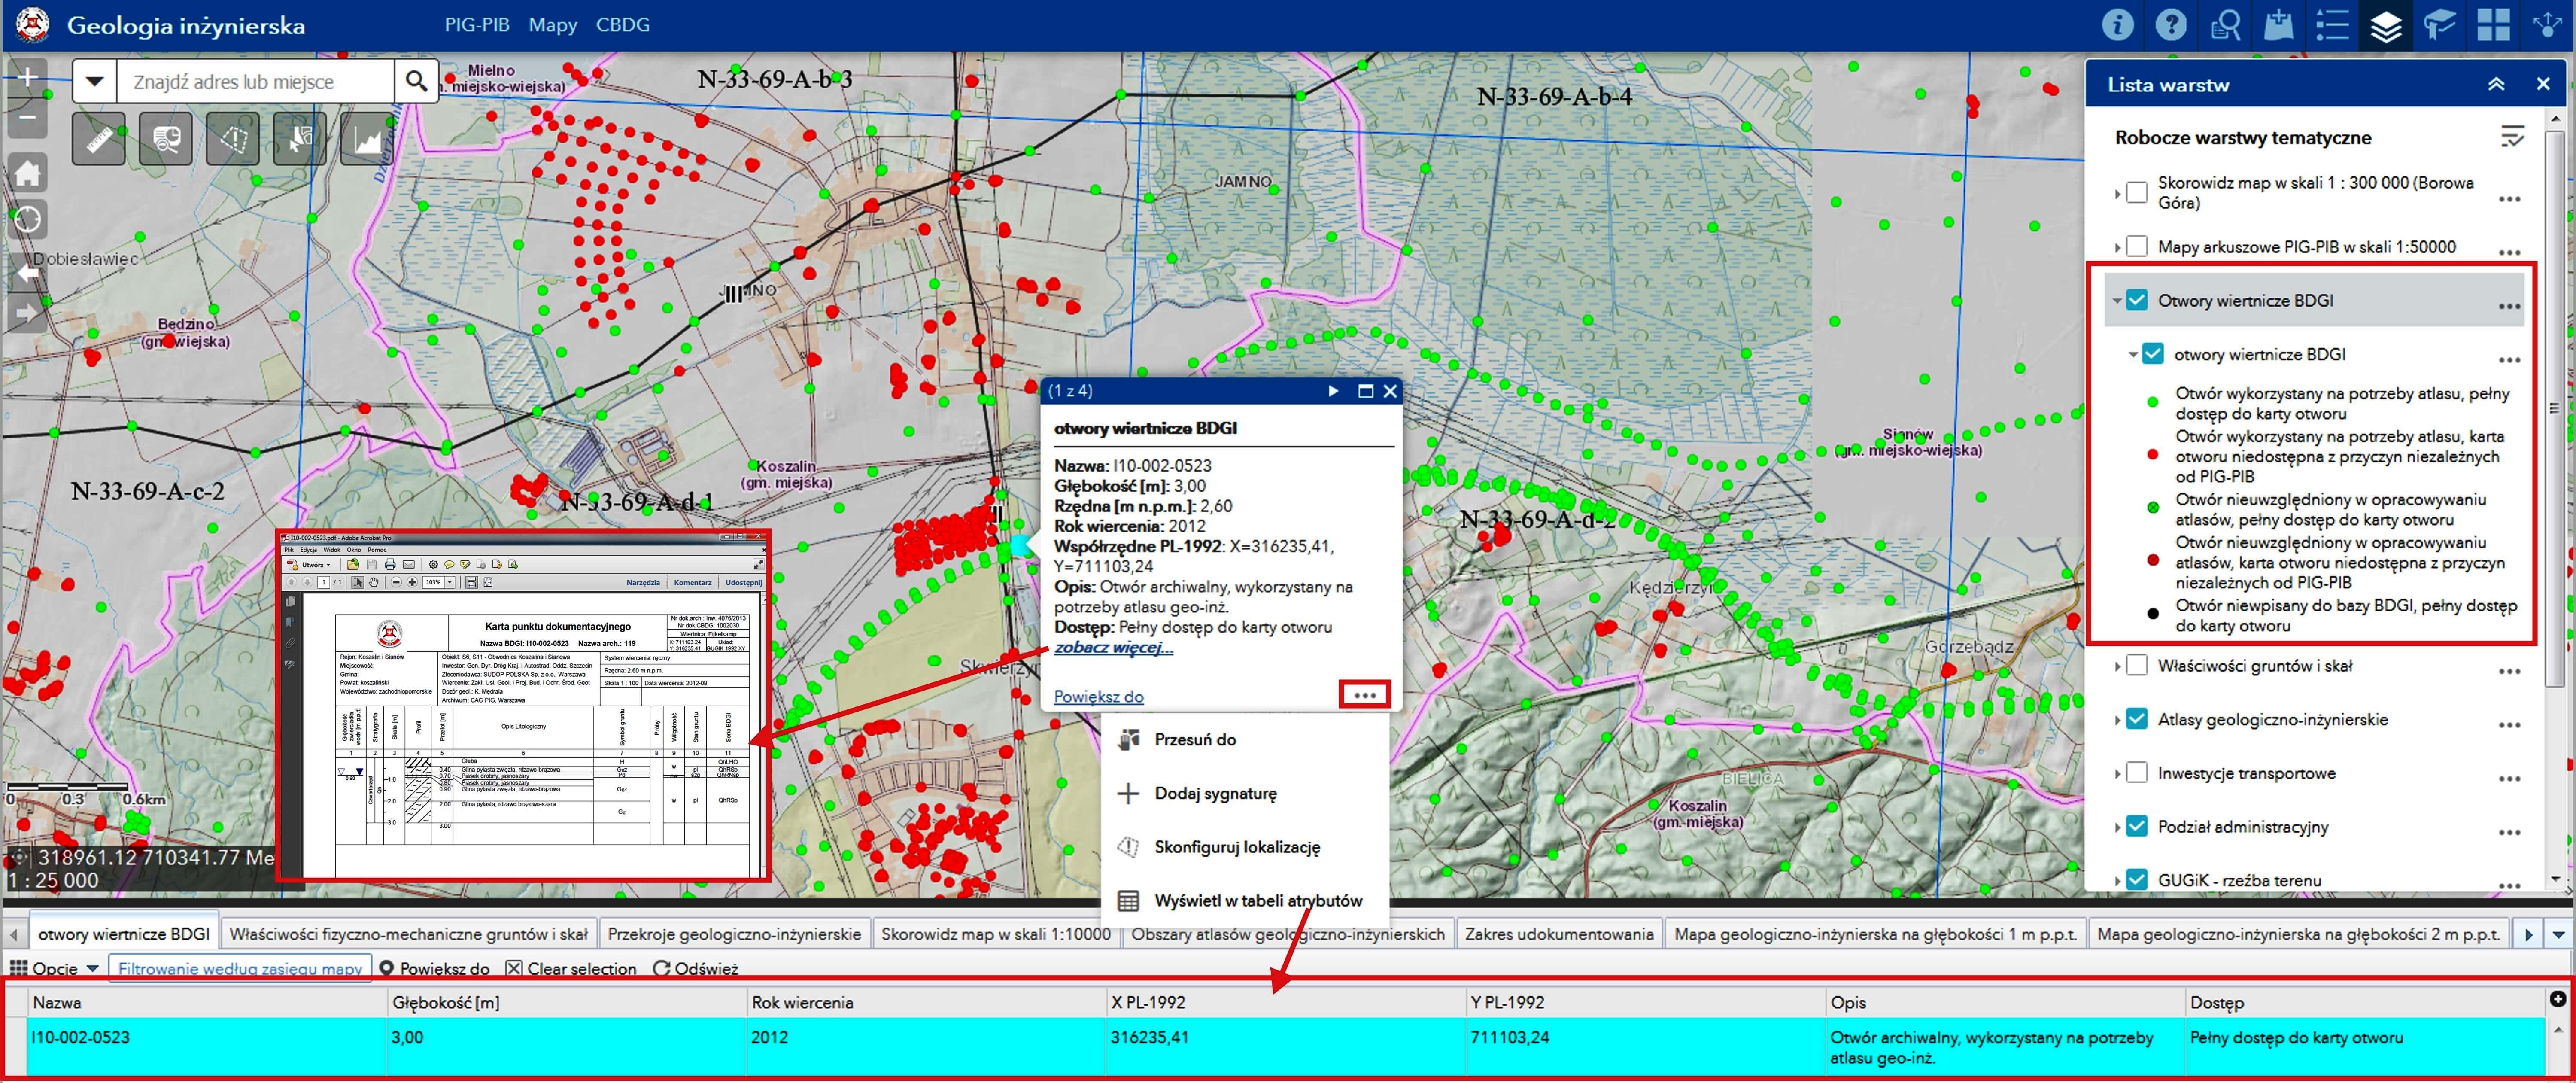Enable Inwestycje transportowe layer checkbox
Viewport: 2576px width, 1083px height.
pyautogui.click(x=2137, y=773)
